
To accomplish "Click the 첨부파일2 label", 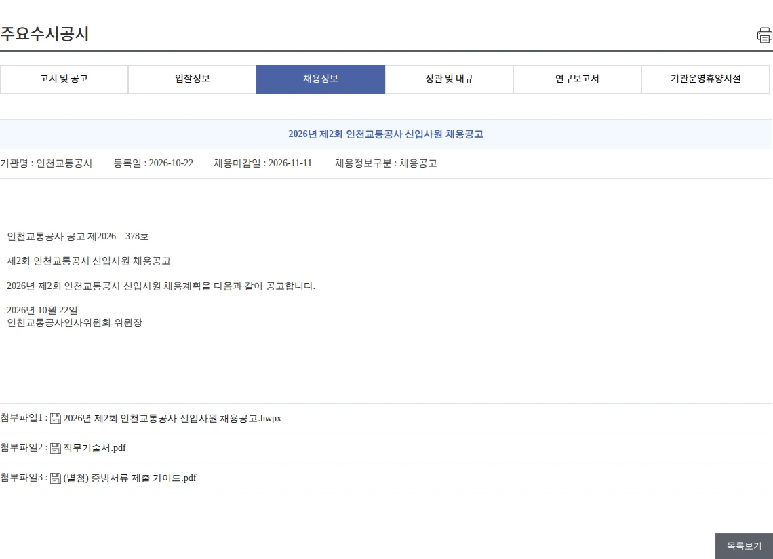I will pyautogui.click(x=24, y=448).
